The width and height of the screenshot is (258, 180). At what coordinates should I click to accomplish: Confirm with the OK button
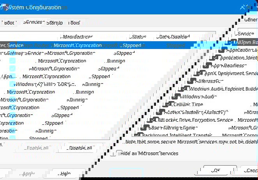tap(216, 170)
